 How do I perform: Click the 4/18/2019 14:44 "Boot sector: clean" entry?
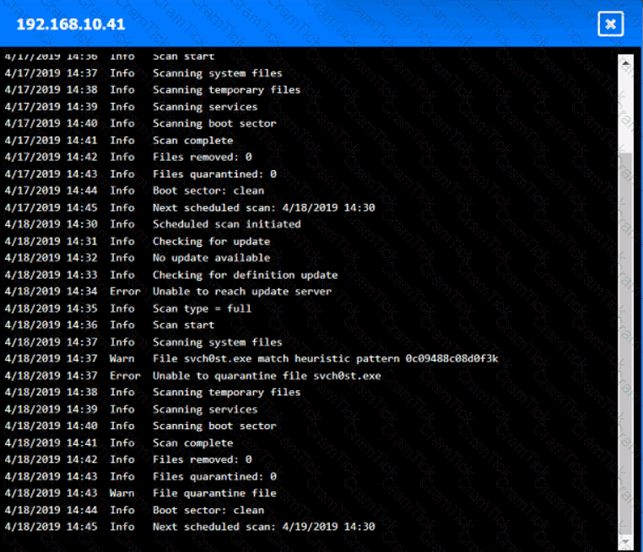(208, 510)
